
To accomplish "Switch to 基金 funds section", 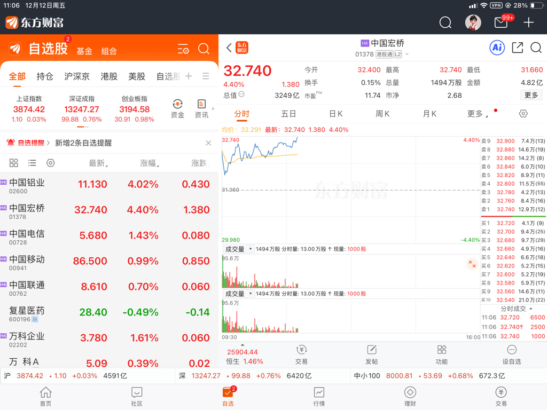I will (84, 51).
